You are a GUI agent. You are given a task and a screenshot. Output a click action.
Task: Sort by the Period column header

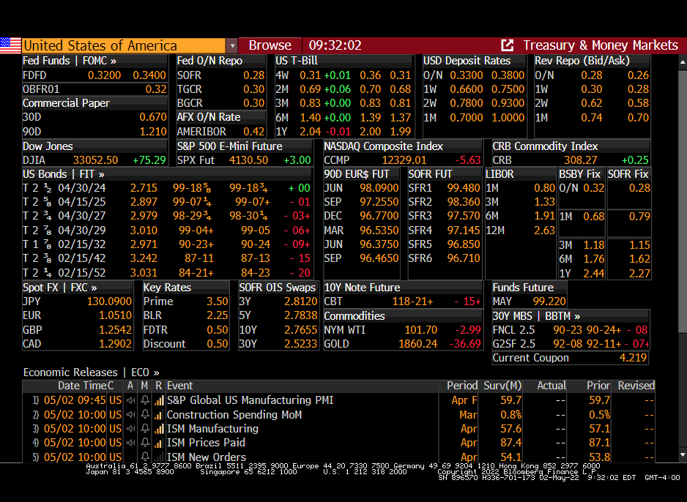click(x=462, y=386)
